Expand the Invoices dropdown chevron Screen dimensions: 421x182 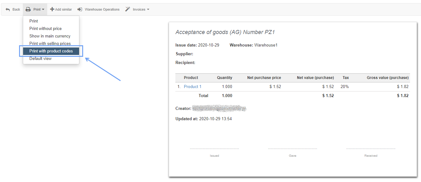tap(148, 9)
